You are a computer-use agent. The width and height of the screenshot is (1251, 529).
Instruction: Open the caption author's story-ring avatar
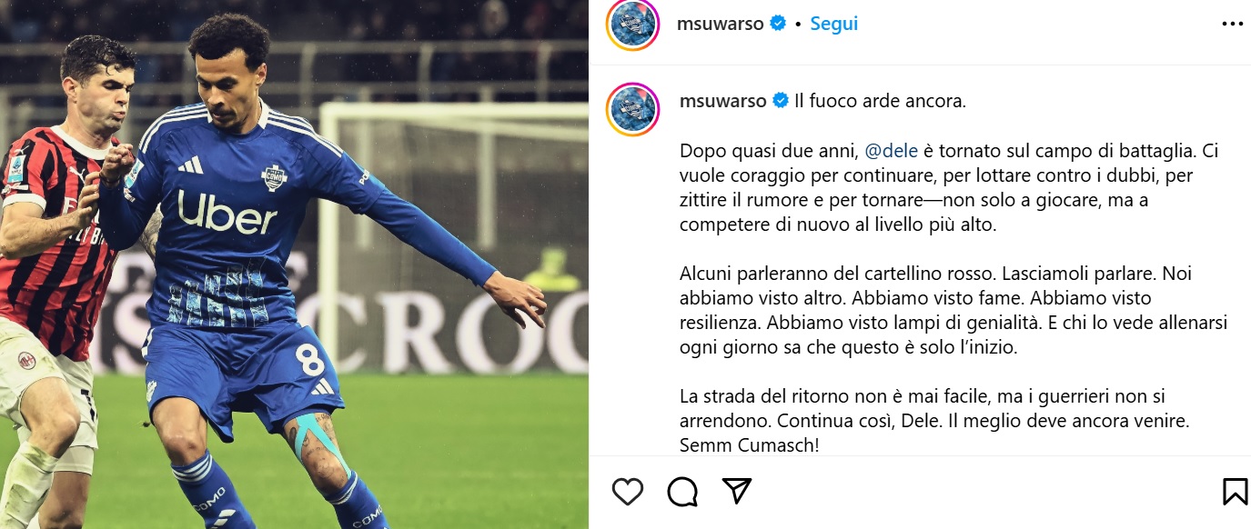(632, 109)
